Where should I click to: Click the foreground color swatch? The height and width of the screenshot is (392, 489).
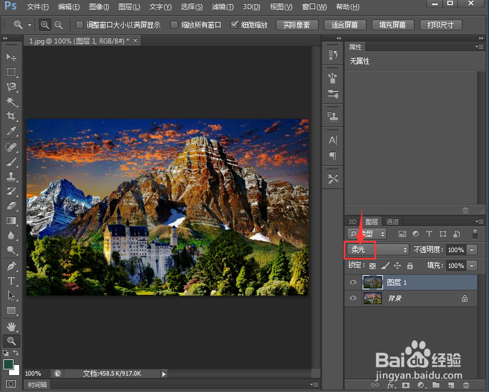[x=8, y=364]
